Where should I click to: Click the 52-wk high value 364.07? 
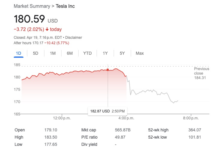195,130
